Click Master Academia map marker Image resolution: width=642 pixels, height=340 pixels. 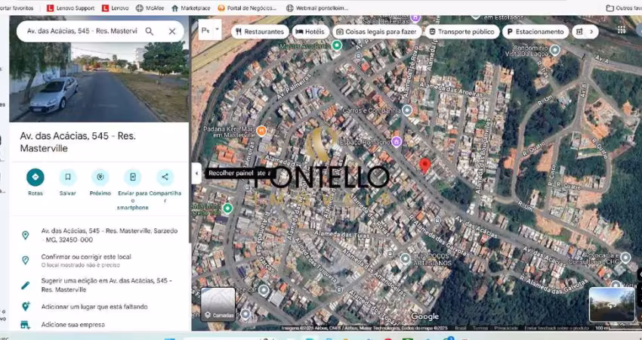[x=337, y=45]
